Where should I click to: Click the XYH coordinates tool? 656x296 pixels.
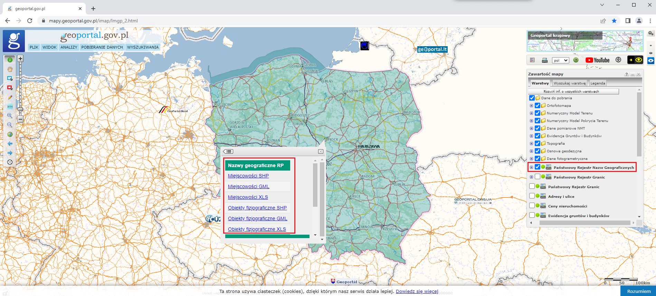point(10,106)
